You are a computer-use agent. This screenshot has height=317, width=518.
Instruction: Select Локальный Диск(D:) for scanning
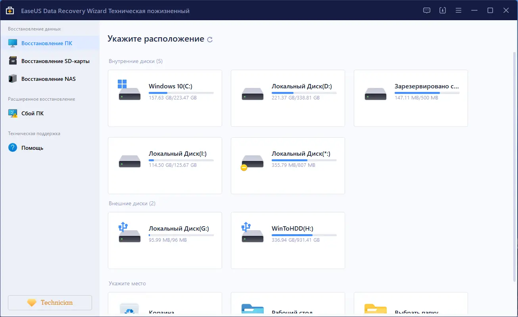tap(288, 98)
